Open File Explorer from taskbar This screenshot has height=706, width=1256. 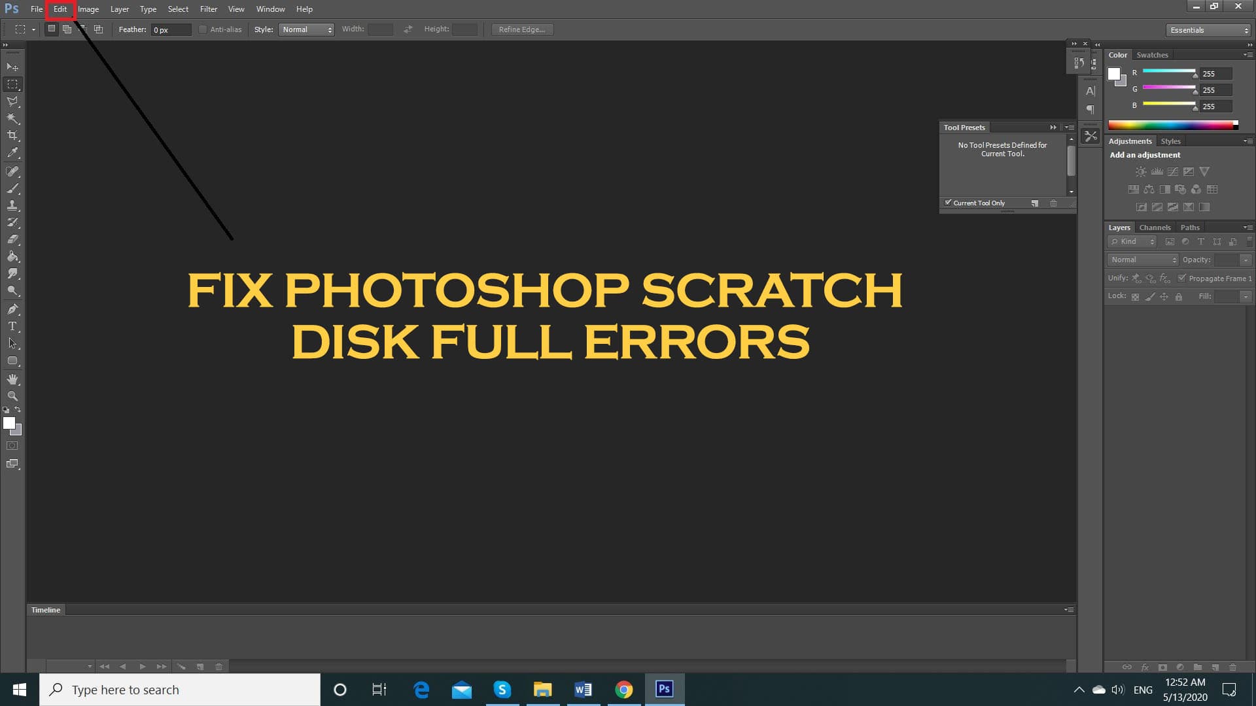pos(543,690)
